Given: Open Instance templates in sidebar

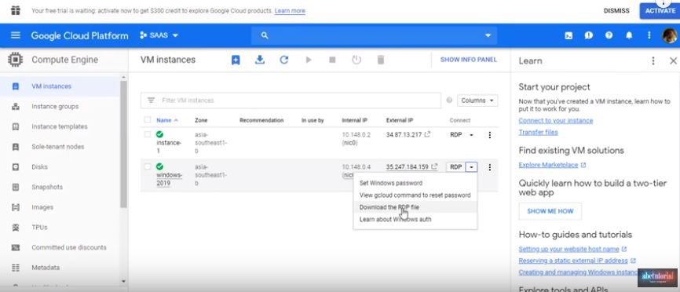Looking at the screenshot, I should [x=60, y=126].
